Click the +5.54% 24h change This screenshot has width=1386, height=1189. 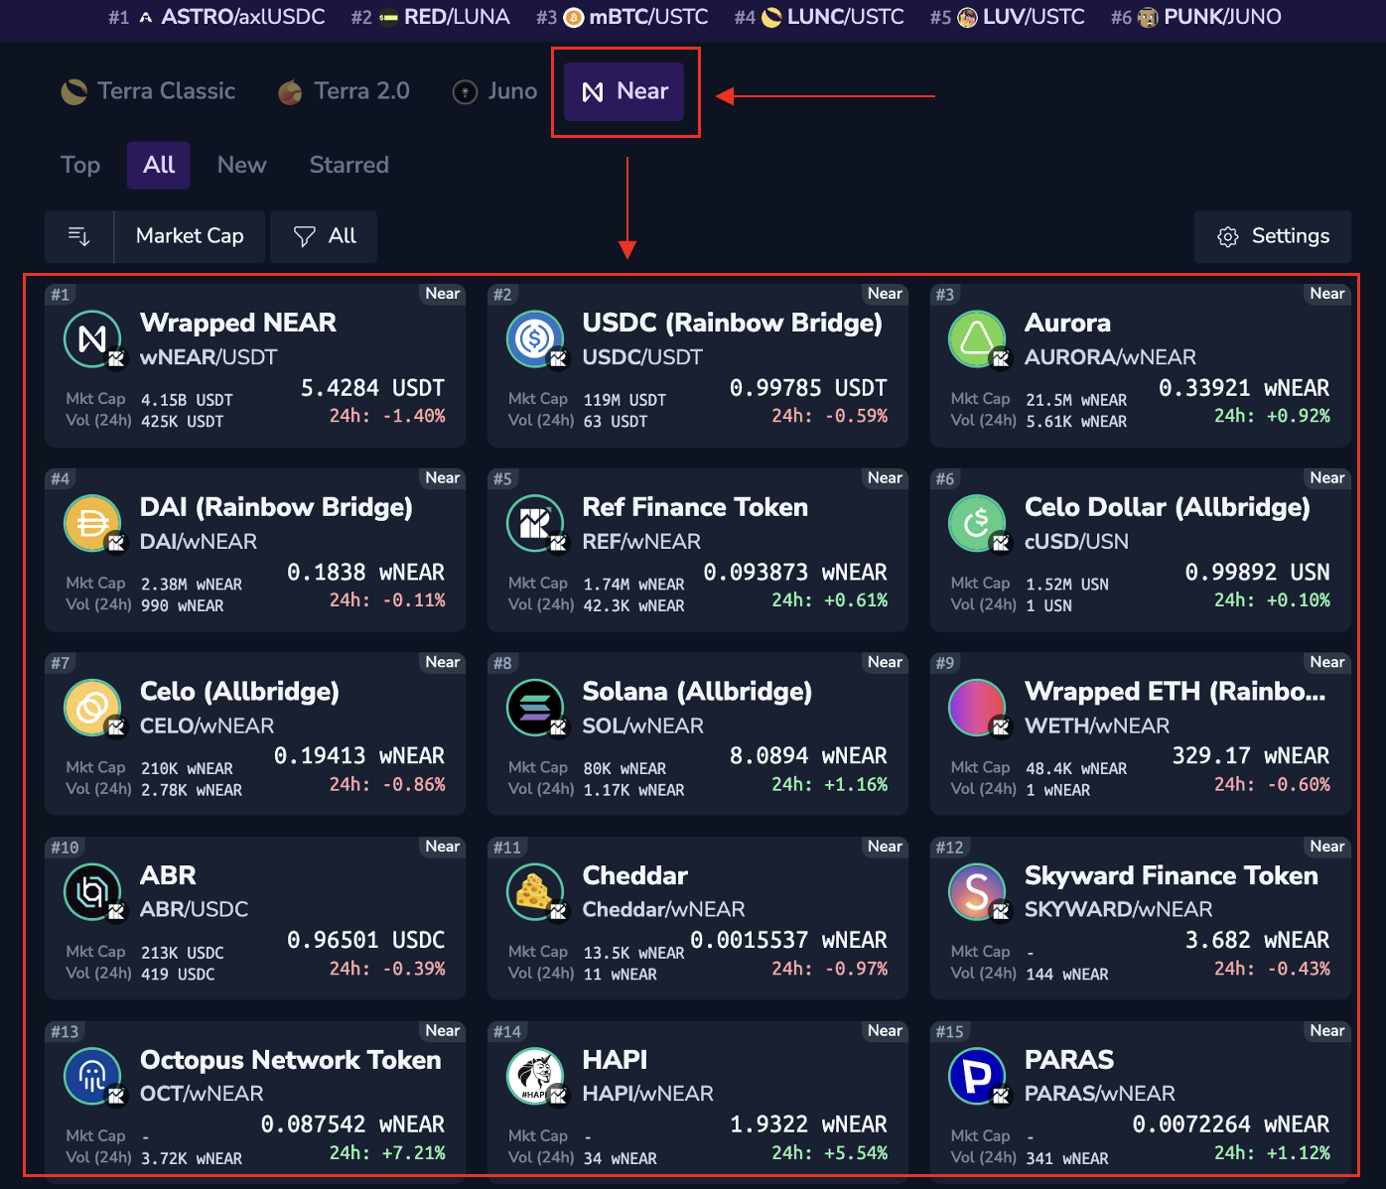point(856,1153)
